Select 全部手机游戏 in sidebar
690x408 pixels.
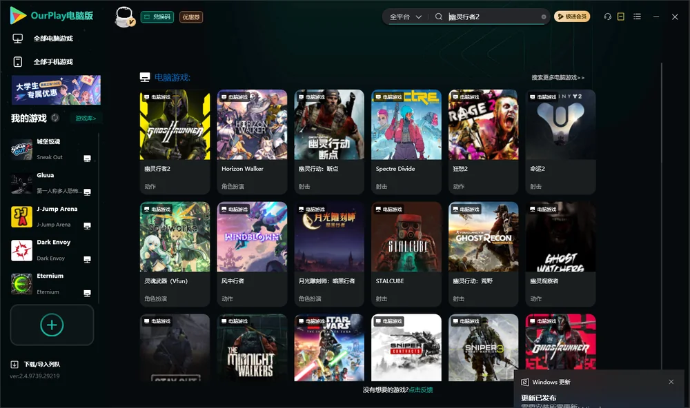click(53, 62)
